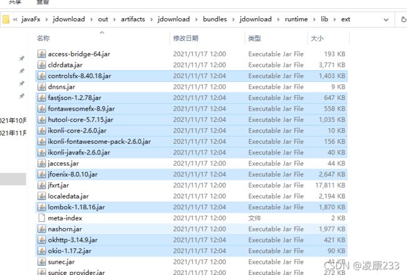Select the sunjce_provider.jar file name
Image resolution: width=407 pixels, height=275 pixels.
point(76,272)
